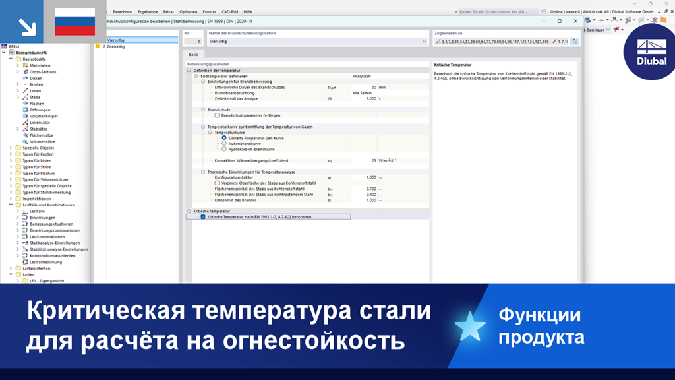Select the Flächen surface icon
The height and width of the screenshot is (380, 675).
coord(26,104)
